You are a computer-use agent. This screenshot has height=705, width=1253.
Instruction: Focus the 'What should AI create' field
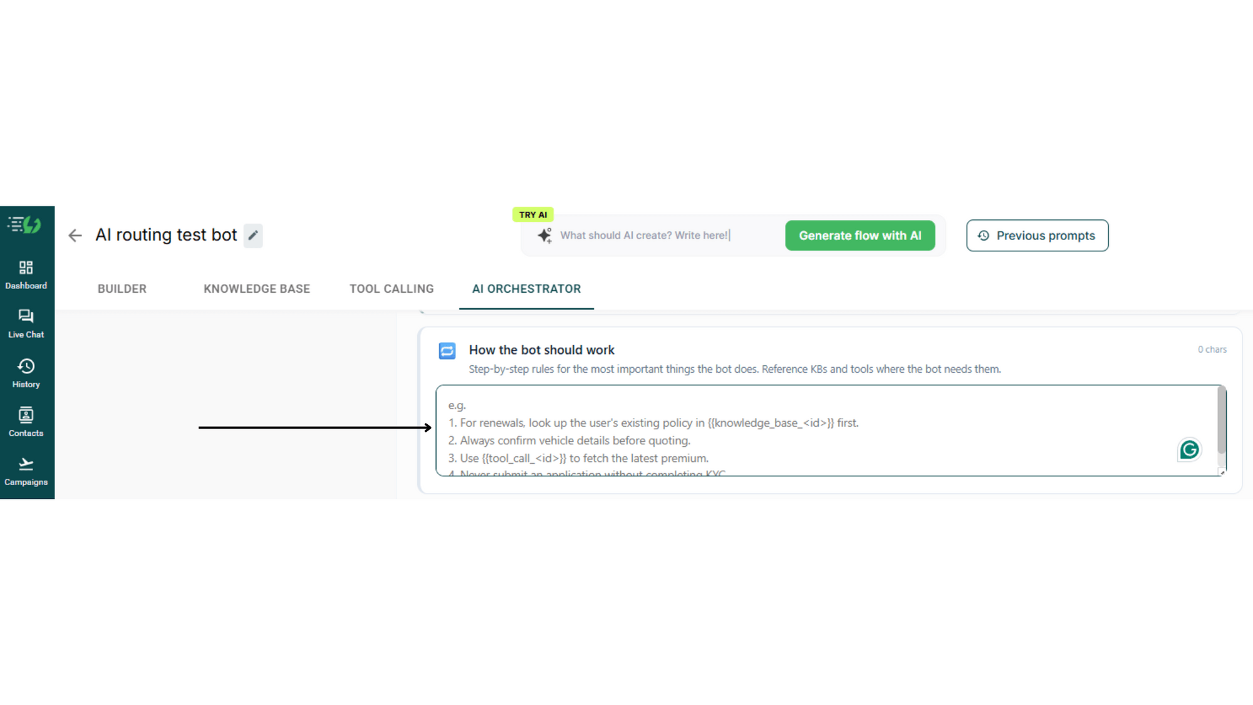[668, 236]
